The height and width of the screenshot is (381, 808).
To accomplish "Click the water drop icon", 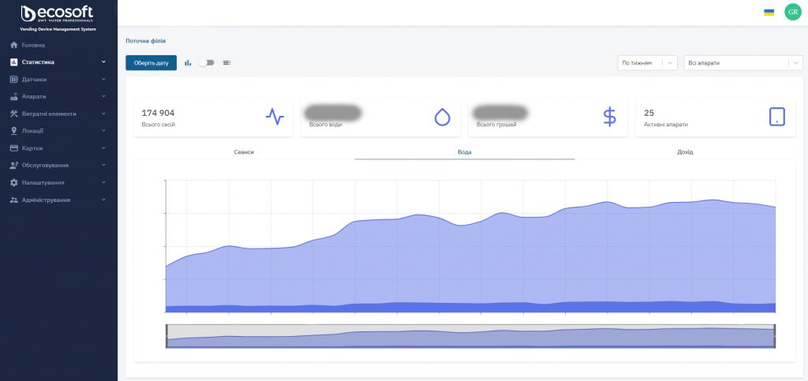I will [x=442, y=117].
